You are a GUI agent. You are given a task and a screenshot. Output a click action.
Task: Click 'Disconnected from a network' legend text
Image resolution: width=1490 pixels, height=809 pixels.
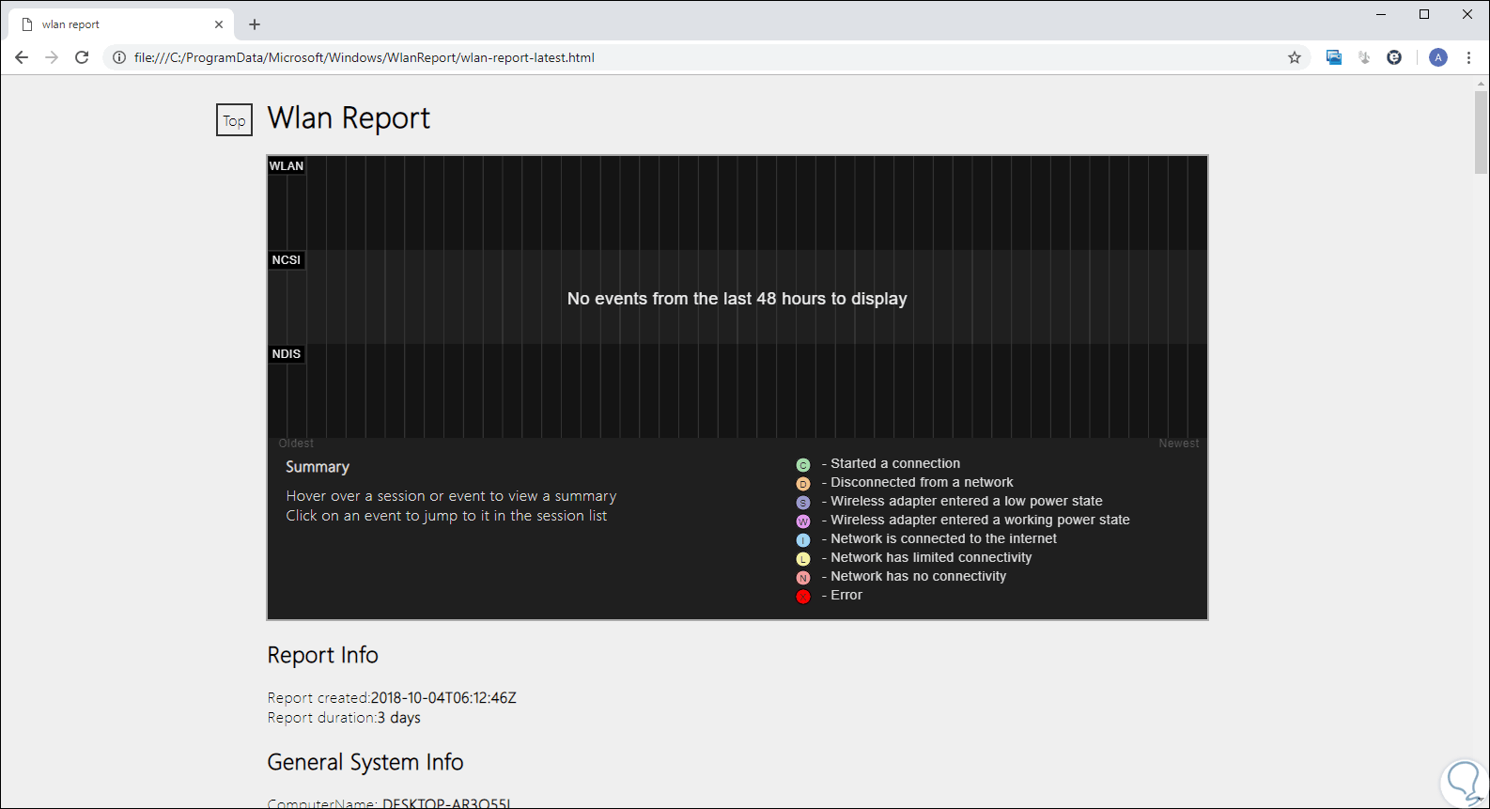point(922,482)
